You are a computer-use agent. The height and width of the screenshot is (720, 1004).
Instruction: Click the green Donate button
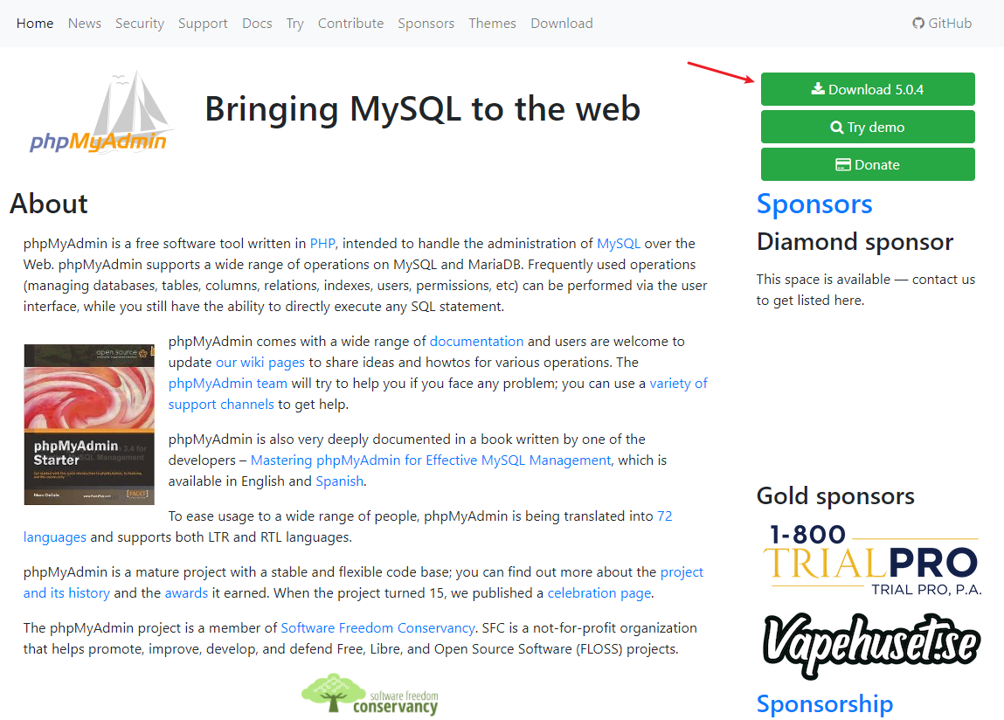tap(868, 164)
